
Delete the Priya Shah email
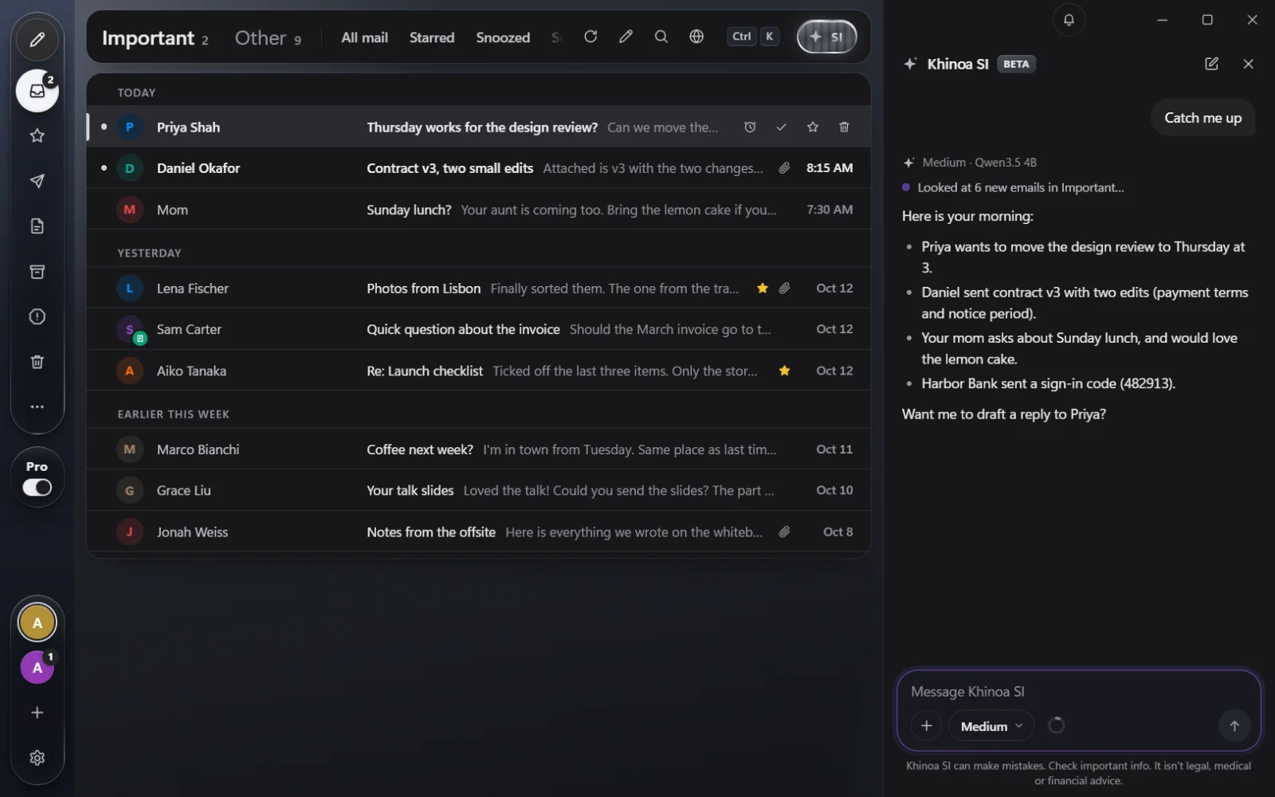coord(844,127)
